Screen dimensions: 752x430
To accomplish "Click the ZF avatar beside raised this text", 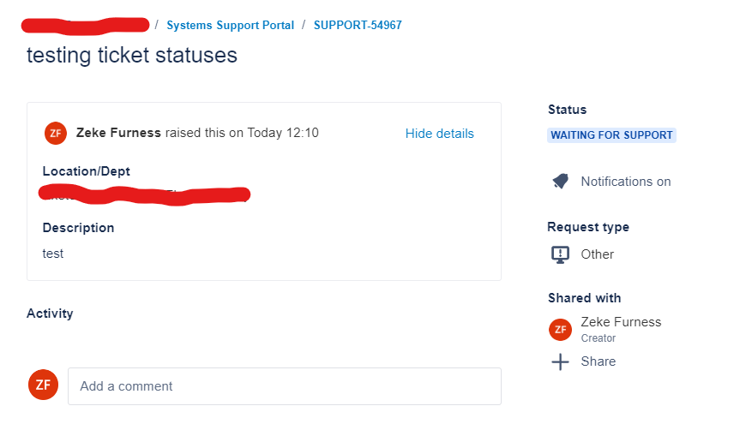I will (56, 133).
